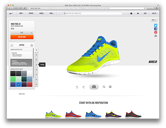
Task: Rotate the shoe clockwise
Action: click(x=84, y=87)
